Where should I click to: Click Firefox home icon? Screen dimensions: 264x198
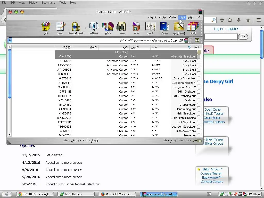point(248,20)
